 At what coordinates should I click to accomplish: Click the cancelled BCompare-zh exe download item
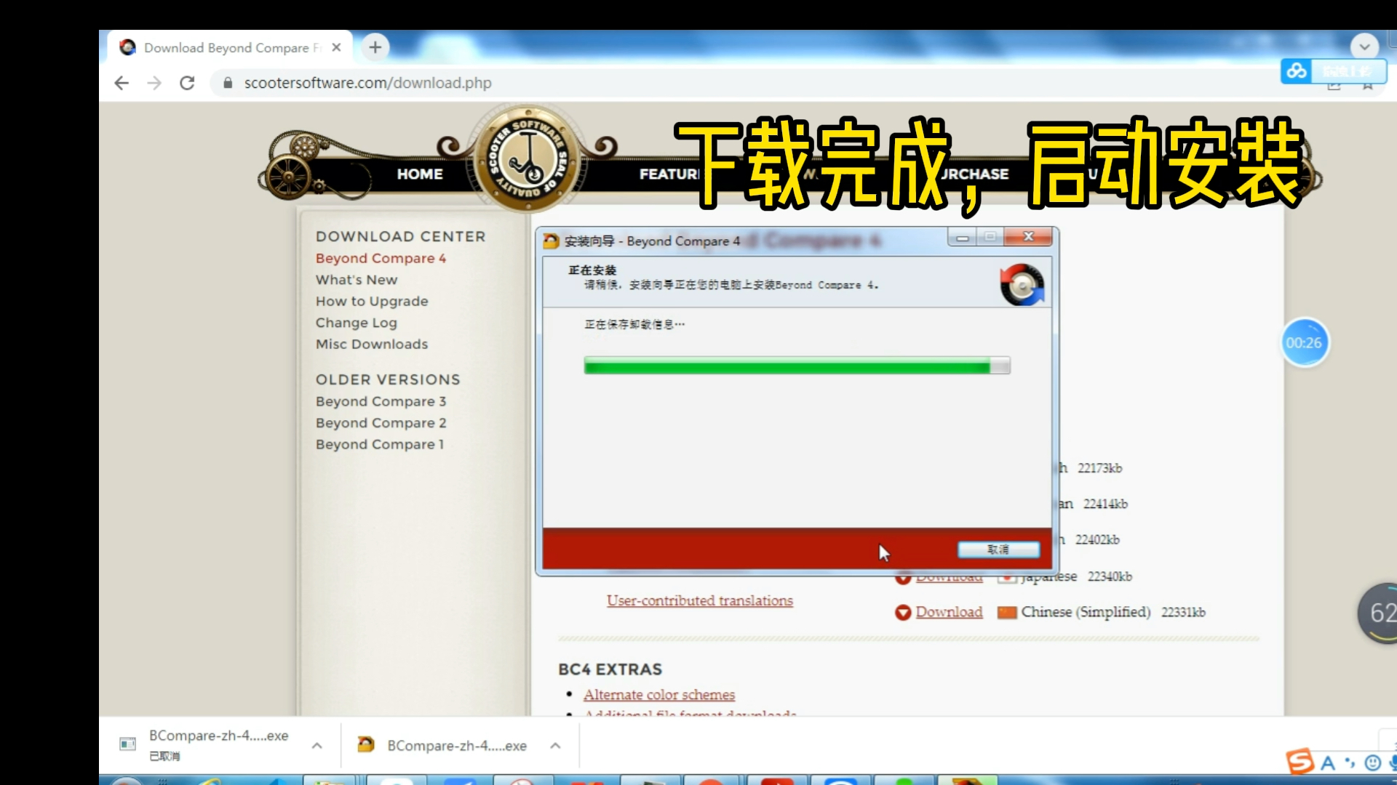tap(218, 745)
